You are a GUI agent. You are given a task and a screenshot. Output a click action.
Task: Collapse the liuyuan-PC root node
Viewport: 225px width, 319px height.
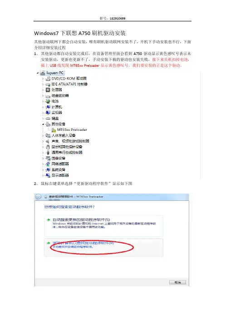[38, 73]
